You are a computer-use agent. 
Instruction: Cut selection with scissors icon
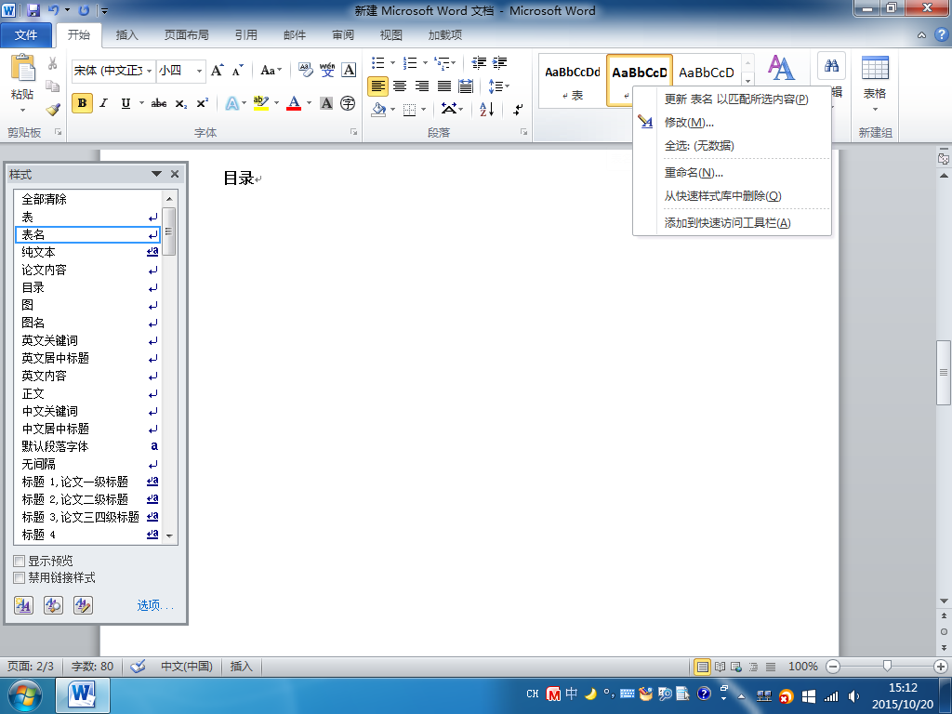53,64
